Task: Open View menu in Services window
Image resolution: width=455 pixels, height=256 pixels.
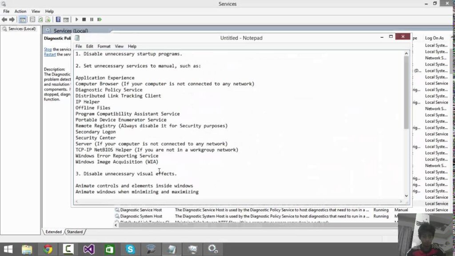Action: pos(36,11)
